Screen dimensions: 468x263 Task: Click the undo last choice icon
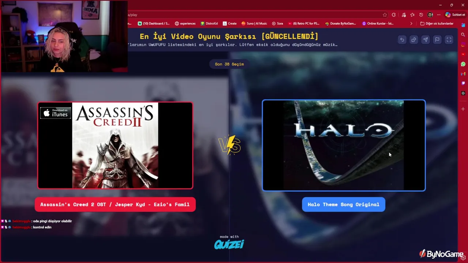(402, 40)
